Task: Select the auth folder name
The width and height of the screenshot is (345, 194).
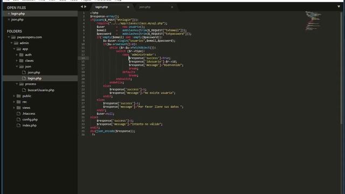Action: pyautogui.click(x=28, y=55)
